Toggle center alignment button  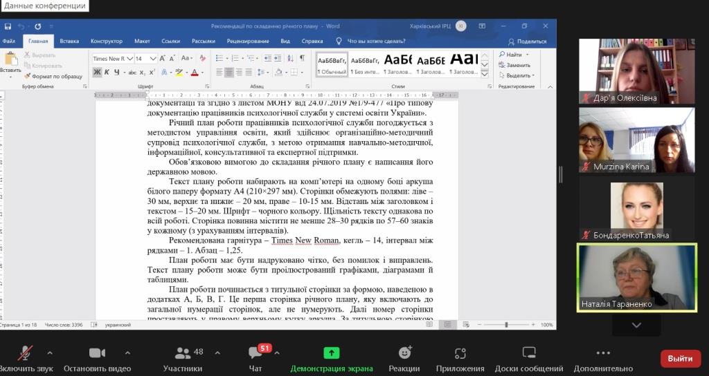tap(229, 72)
